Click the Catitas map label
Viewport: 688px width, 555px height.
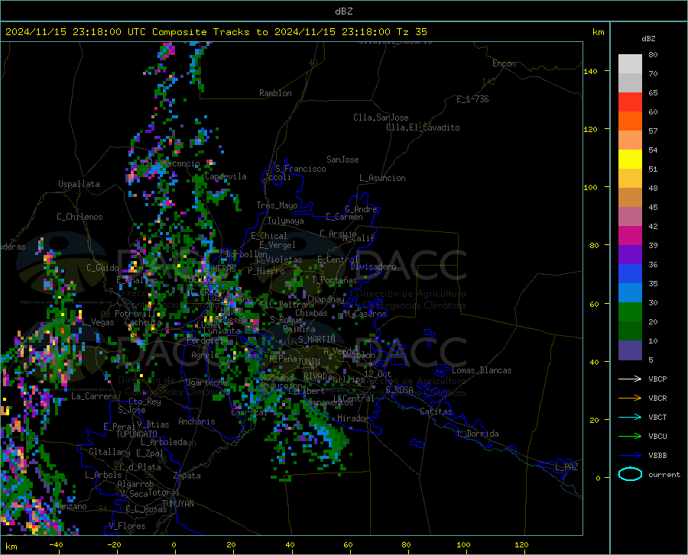pos(436,411)
